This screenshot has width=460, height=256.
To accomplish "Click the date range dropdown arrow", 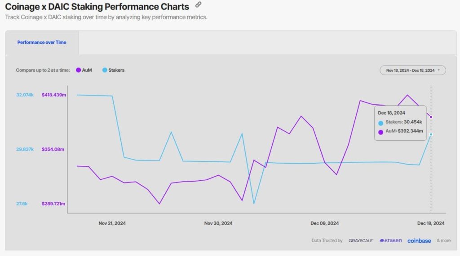I will (439, 70).
